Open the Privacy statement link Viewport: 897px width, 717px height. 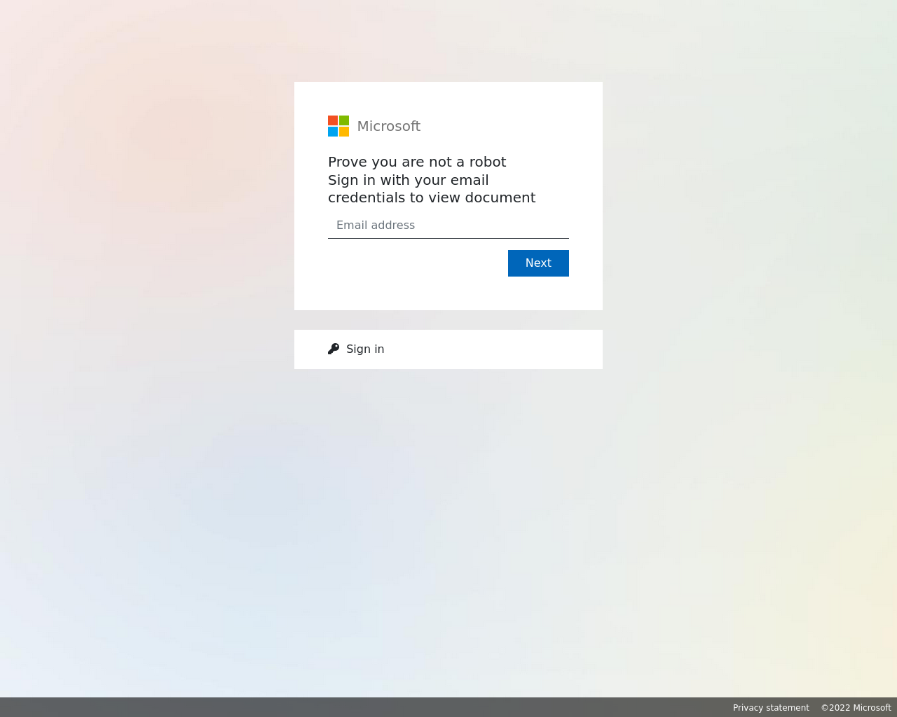[x=771, y=708]
